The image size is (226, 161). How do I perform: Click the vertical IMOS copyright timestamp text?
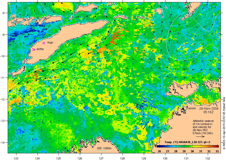click(x=224, y=123)
